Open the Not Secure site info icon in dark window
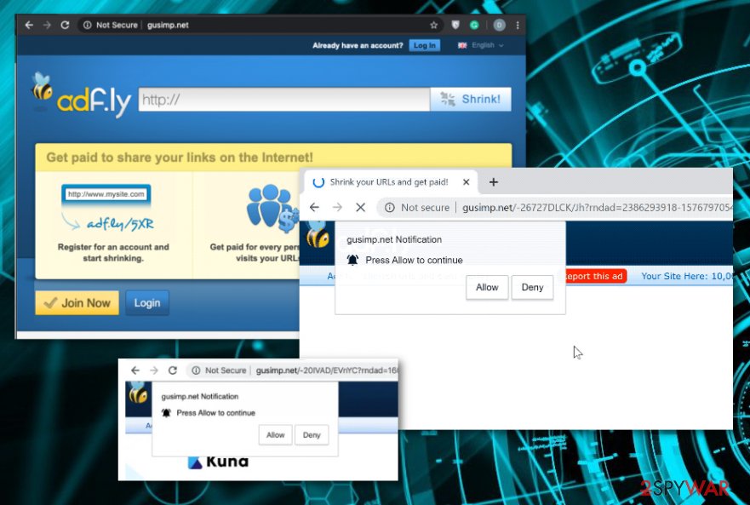The width and height of the screenshot is (750, 505). coord(87,25)
